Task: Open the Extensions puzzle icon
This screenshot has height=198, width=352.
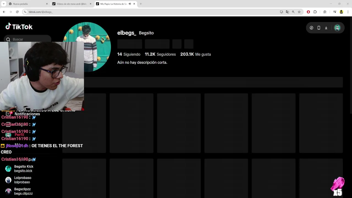Action: tap(315, 12)
